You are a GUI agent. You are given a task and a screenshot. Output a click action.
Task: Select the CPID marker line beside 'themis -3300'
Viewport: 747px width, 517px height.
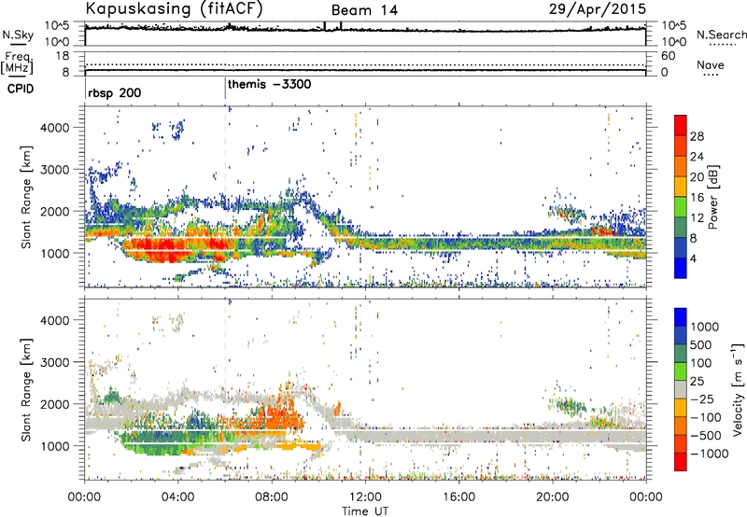(225, 89)
